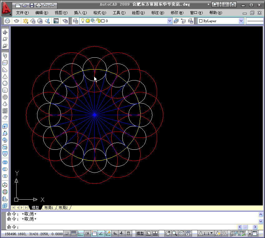Expand the layer dropdown list

[x=170, y=21]
